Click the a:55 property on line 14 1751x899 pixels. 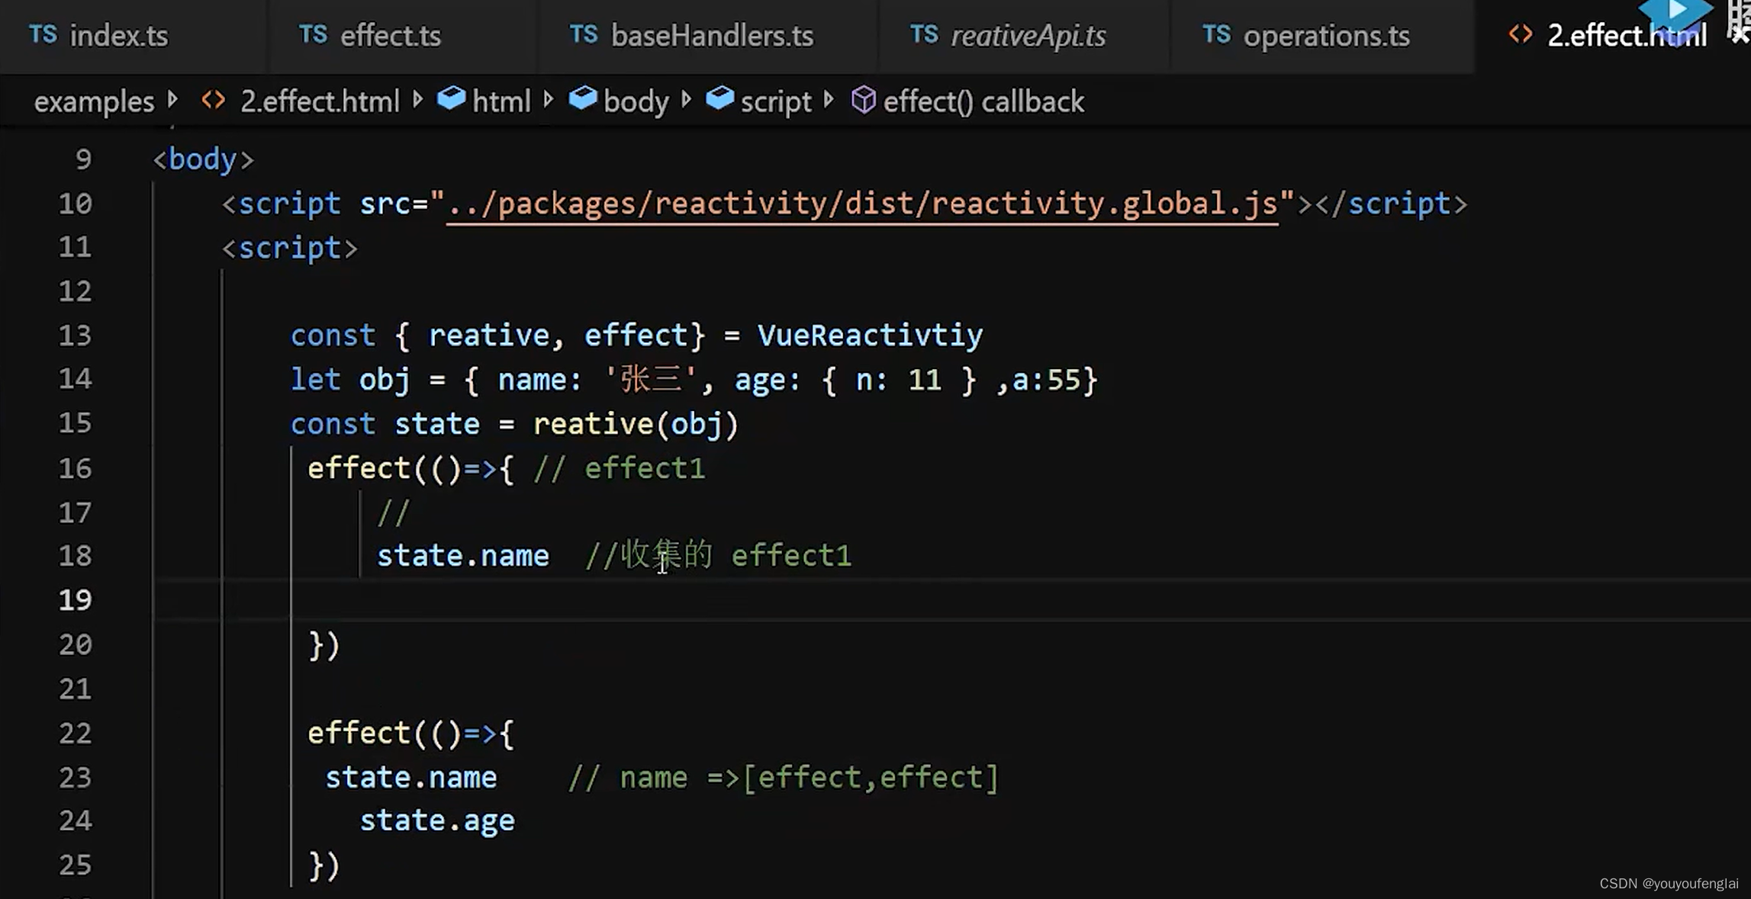pyautogui.click(x=1046, y=380)
